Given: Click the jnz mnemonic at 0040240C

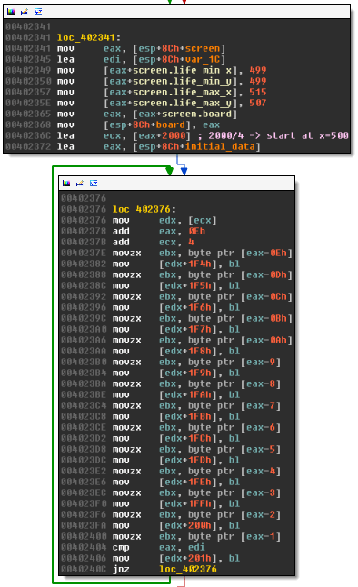Looking at the screenshot, I should [x=121, y=569].
